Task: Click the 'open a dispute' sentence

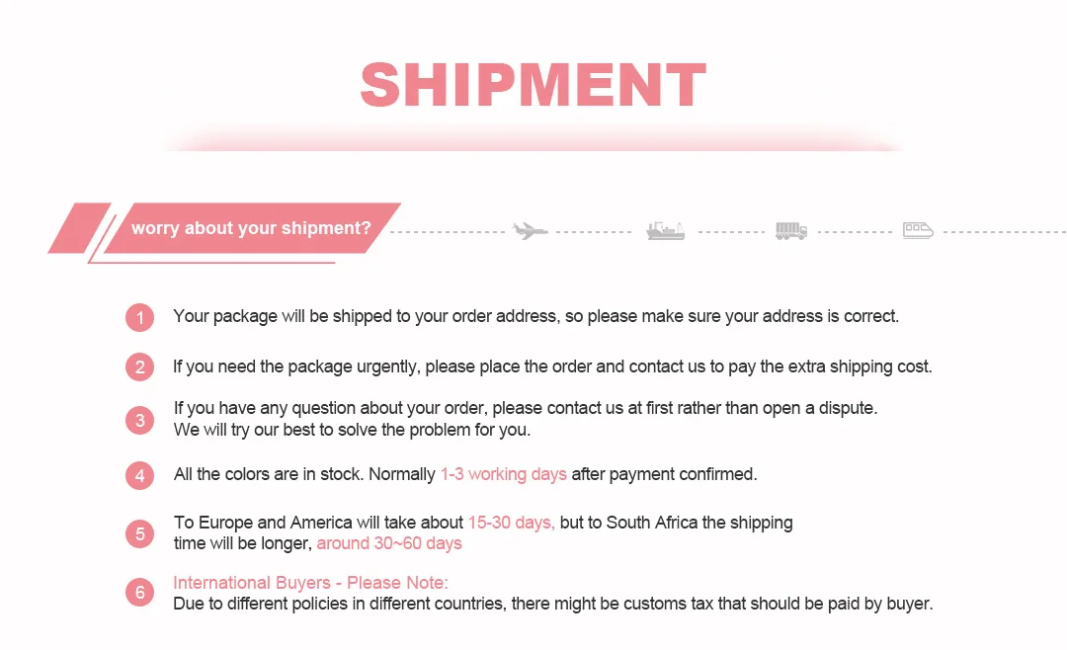Action: [x=526, y=408]
